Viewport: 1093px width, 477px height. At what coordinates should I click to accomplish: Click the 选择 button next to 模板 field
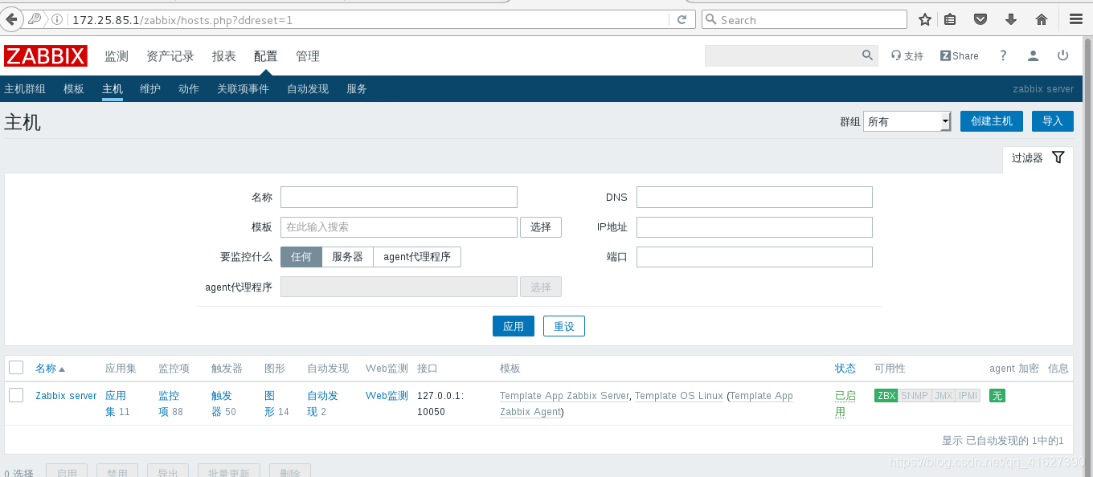[541, 227]
